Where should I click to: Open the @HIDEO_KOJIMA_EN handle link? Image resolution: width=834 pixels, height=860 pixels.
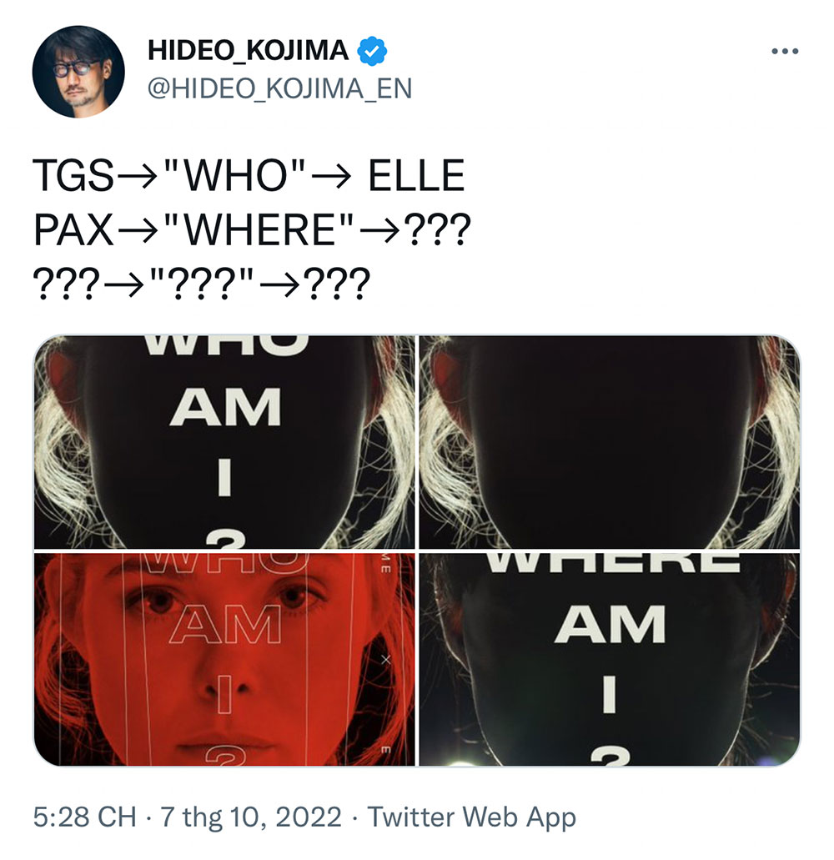(279, 89)
